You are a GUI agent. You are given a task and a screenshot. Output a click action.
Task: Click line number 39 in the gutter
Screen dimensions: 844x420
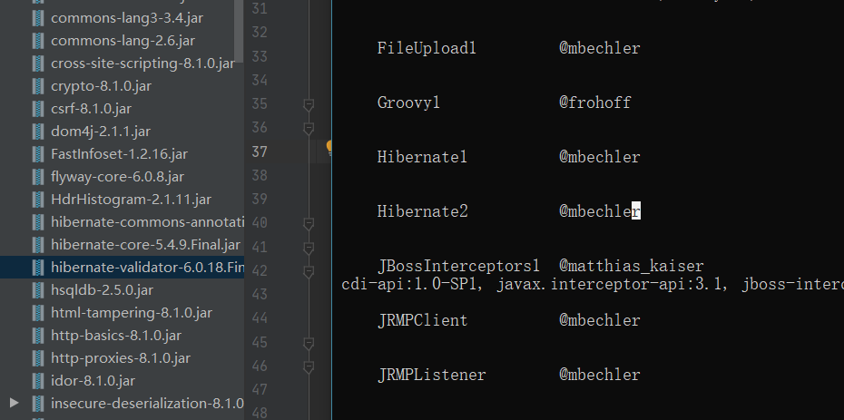tap(260, 199)
